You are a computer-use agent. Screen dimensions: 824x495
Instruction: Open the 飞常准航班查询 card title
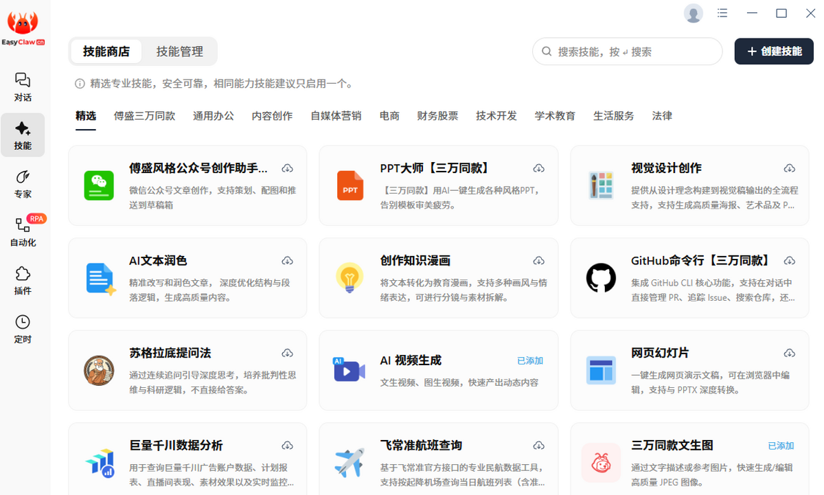(x=421, y=446)
